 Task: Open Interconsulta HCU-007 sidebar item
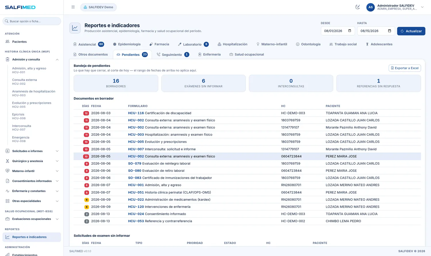(34, 128)
